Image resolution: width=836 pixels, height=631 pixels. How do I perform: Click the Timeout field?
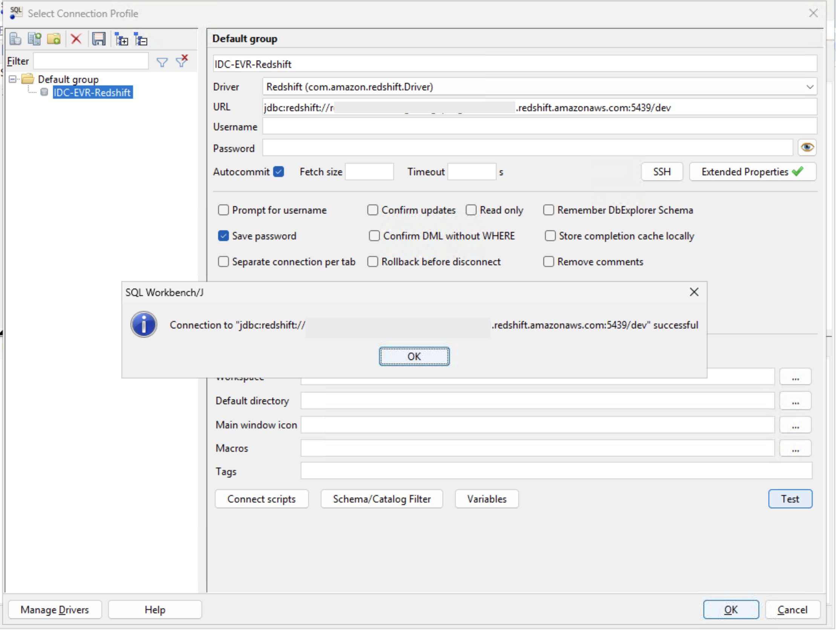coord(472,172)
